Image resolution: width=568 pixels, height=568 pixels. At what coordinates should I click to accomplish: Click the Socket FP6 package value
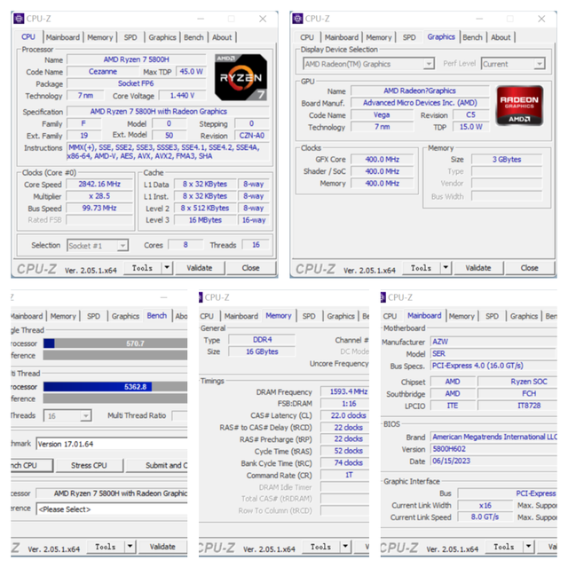136,83
